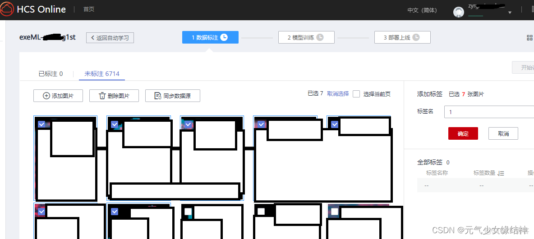Click the clock icon on 模型训练 step

[320, 37]
